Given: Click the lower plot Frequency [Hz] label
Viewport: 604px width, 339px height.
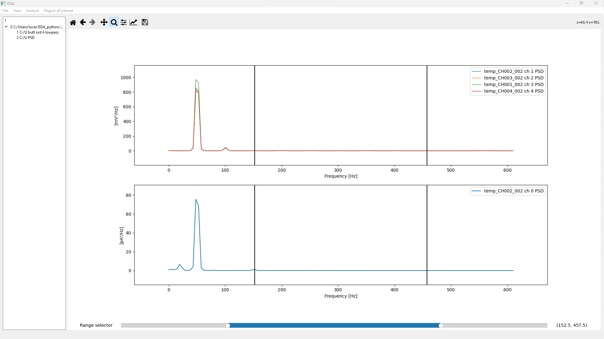Looking at the screenshot, I should pyautogui.click(x=341, y=296).
